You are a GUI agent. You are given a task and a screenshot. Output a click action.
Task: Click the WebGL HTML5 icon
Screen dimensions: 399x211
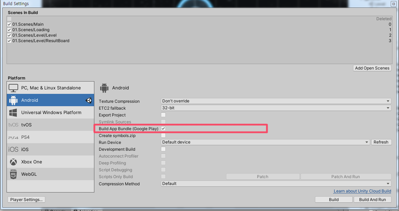click(13, 174)
